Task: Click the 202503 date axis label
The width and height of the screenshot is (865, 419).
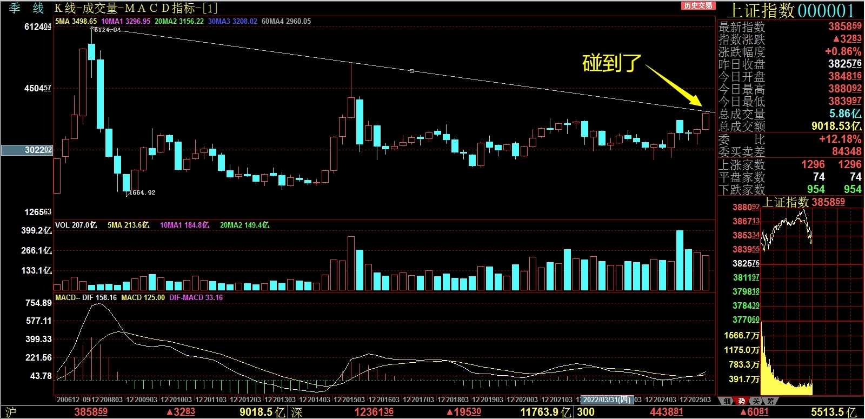Action: 699,400
